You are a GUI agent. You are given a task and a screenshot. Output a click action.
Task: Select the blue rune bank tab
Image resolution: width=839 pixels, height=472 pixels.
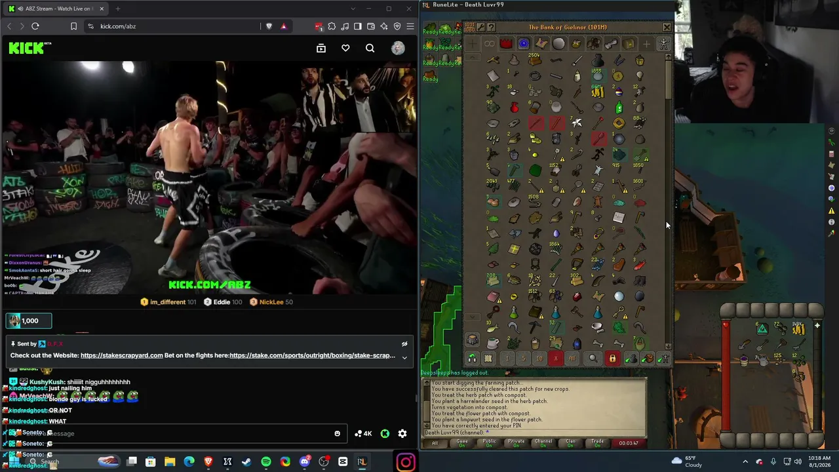[524, 44]
